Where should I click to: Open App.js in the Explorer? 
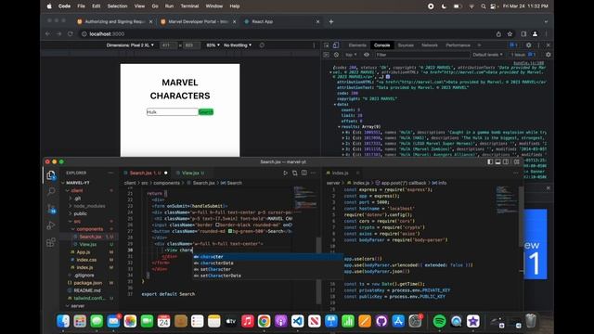84,252
